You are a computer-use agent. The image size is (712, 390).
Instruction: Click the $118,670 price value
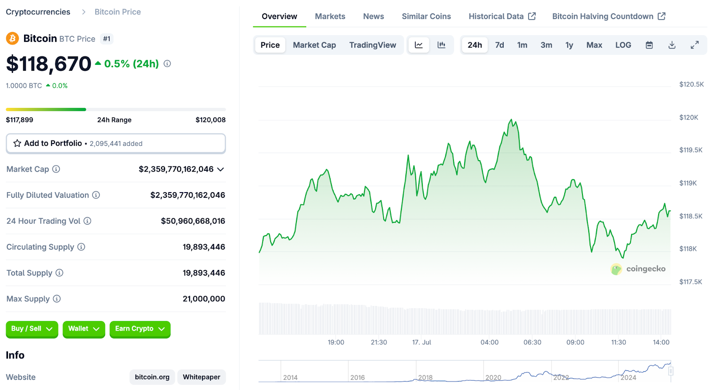click(x=49, y=64)
